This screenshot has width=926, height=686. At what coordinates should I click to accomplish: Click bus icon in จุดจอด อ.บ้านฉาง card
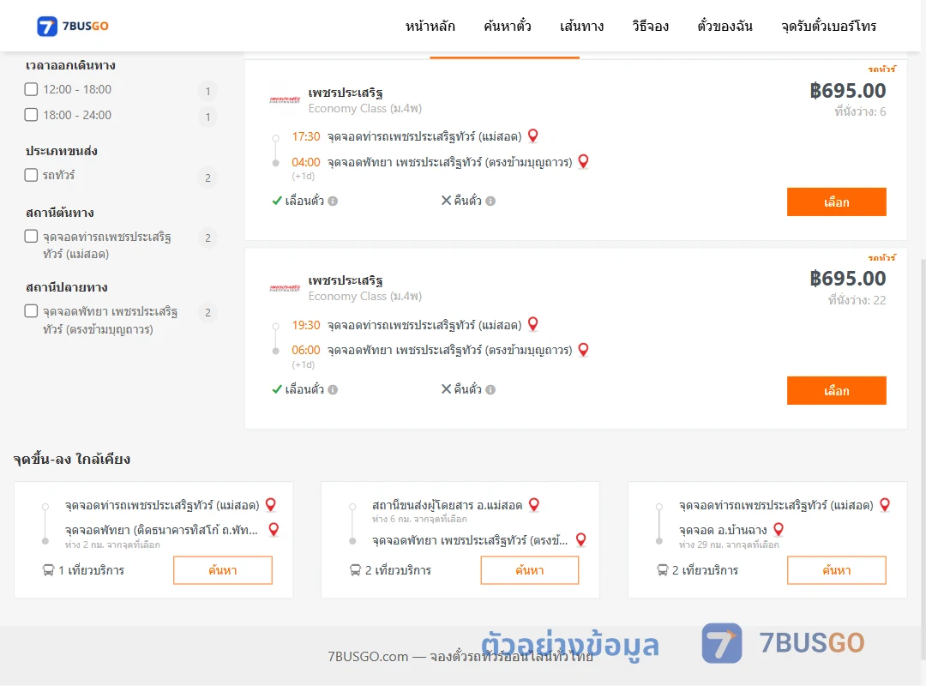pos(662,570)
